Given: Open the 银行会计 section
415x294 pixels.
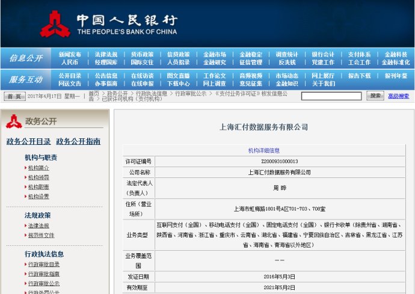Looking at the screenshot, I should (x=323, y=55).
